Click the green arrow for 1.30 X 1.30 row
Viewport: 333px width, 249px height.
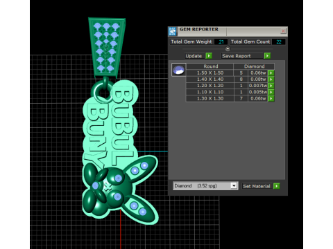pos(271,98)
